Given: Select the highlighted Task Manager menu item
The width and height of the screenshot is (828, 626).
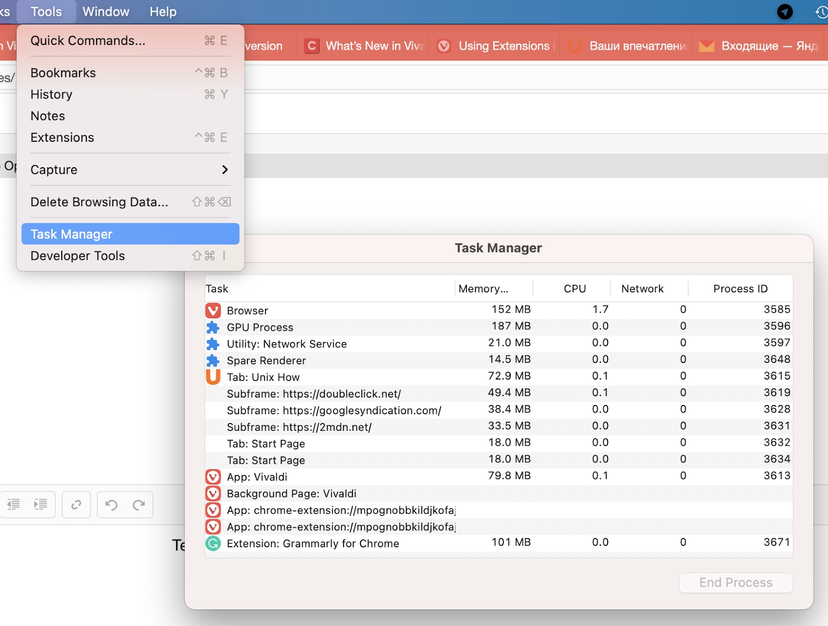Looking at the screenshot, I should tap(130, 234).
